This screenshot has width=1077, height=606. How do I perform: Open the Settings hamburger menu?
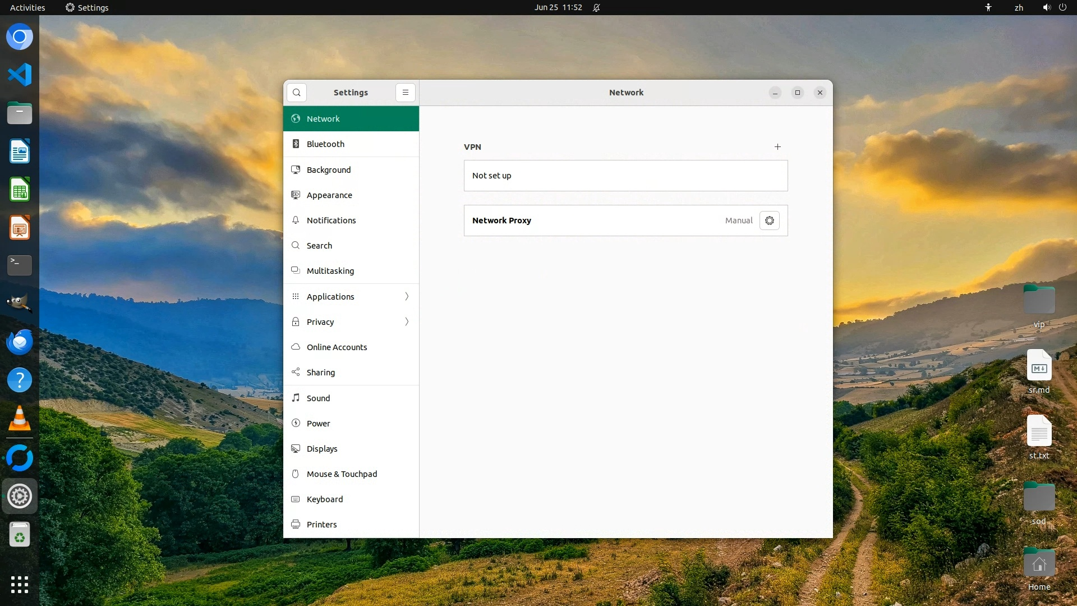(x=405, y=93)
